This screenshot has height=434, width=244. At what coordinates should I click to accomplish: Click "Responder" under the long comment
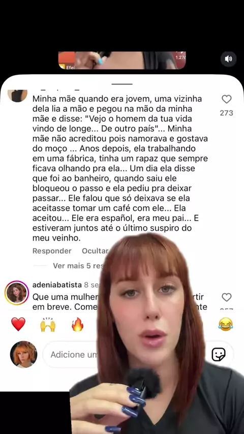(x=52, y=251)
